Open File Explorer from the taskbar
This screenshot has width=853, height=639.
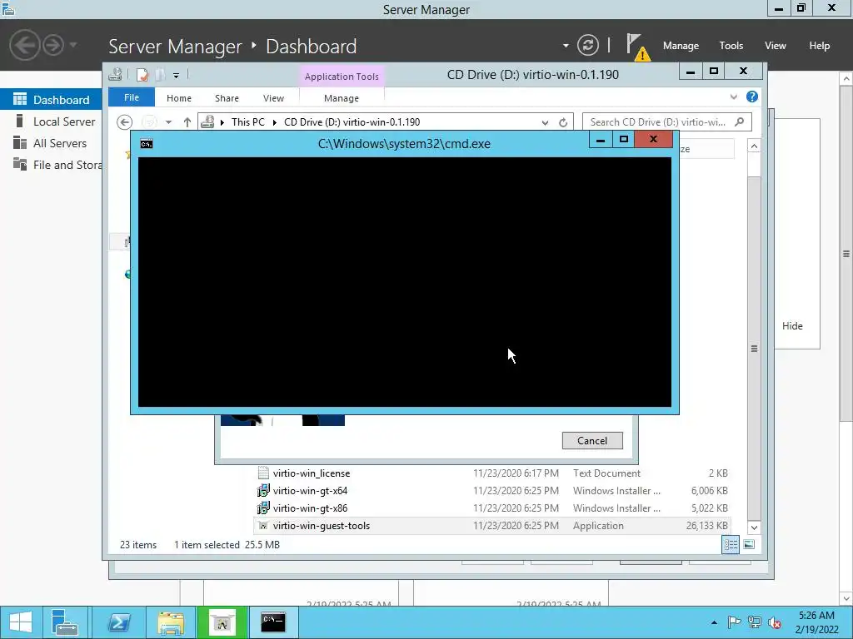171,622
